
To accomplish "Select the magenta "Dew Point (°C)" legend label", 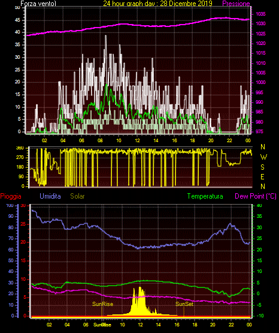I will [256, 196].
